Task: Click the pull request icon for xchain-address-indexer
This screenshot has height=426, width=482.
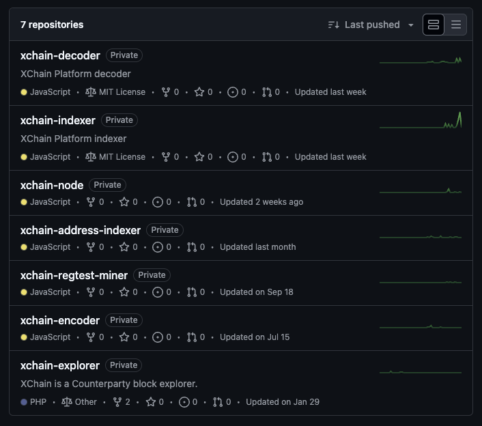Action: click(192, 247)
